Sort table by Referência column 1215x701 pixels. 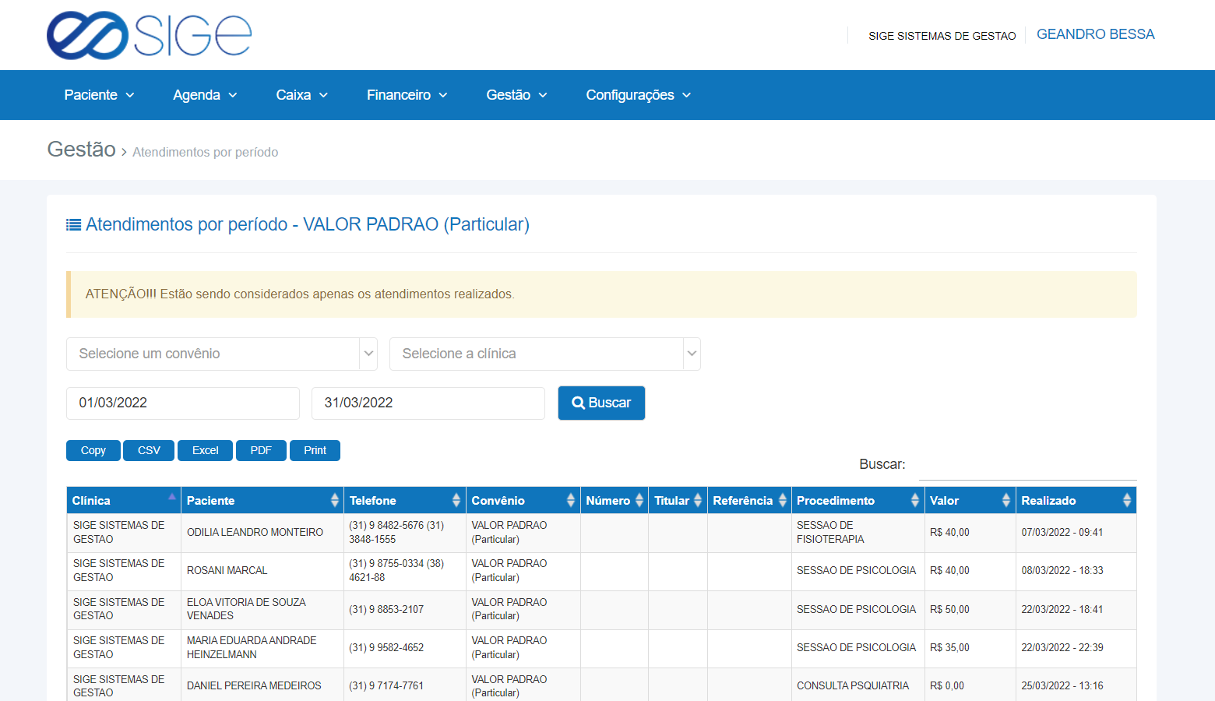(749, 500)
